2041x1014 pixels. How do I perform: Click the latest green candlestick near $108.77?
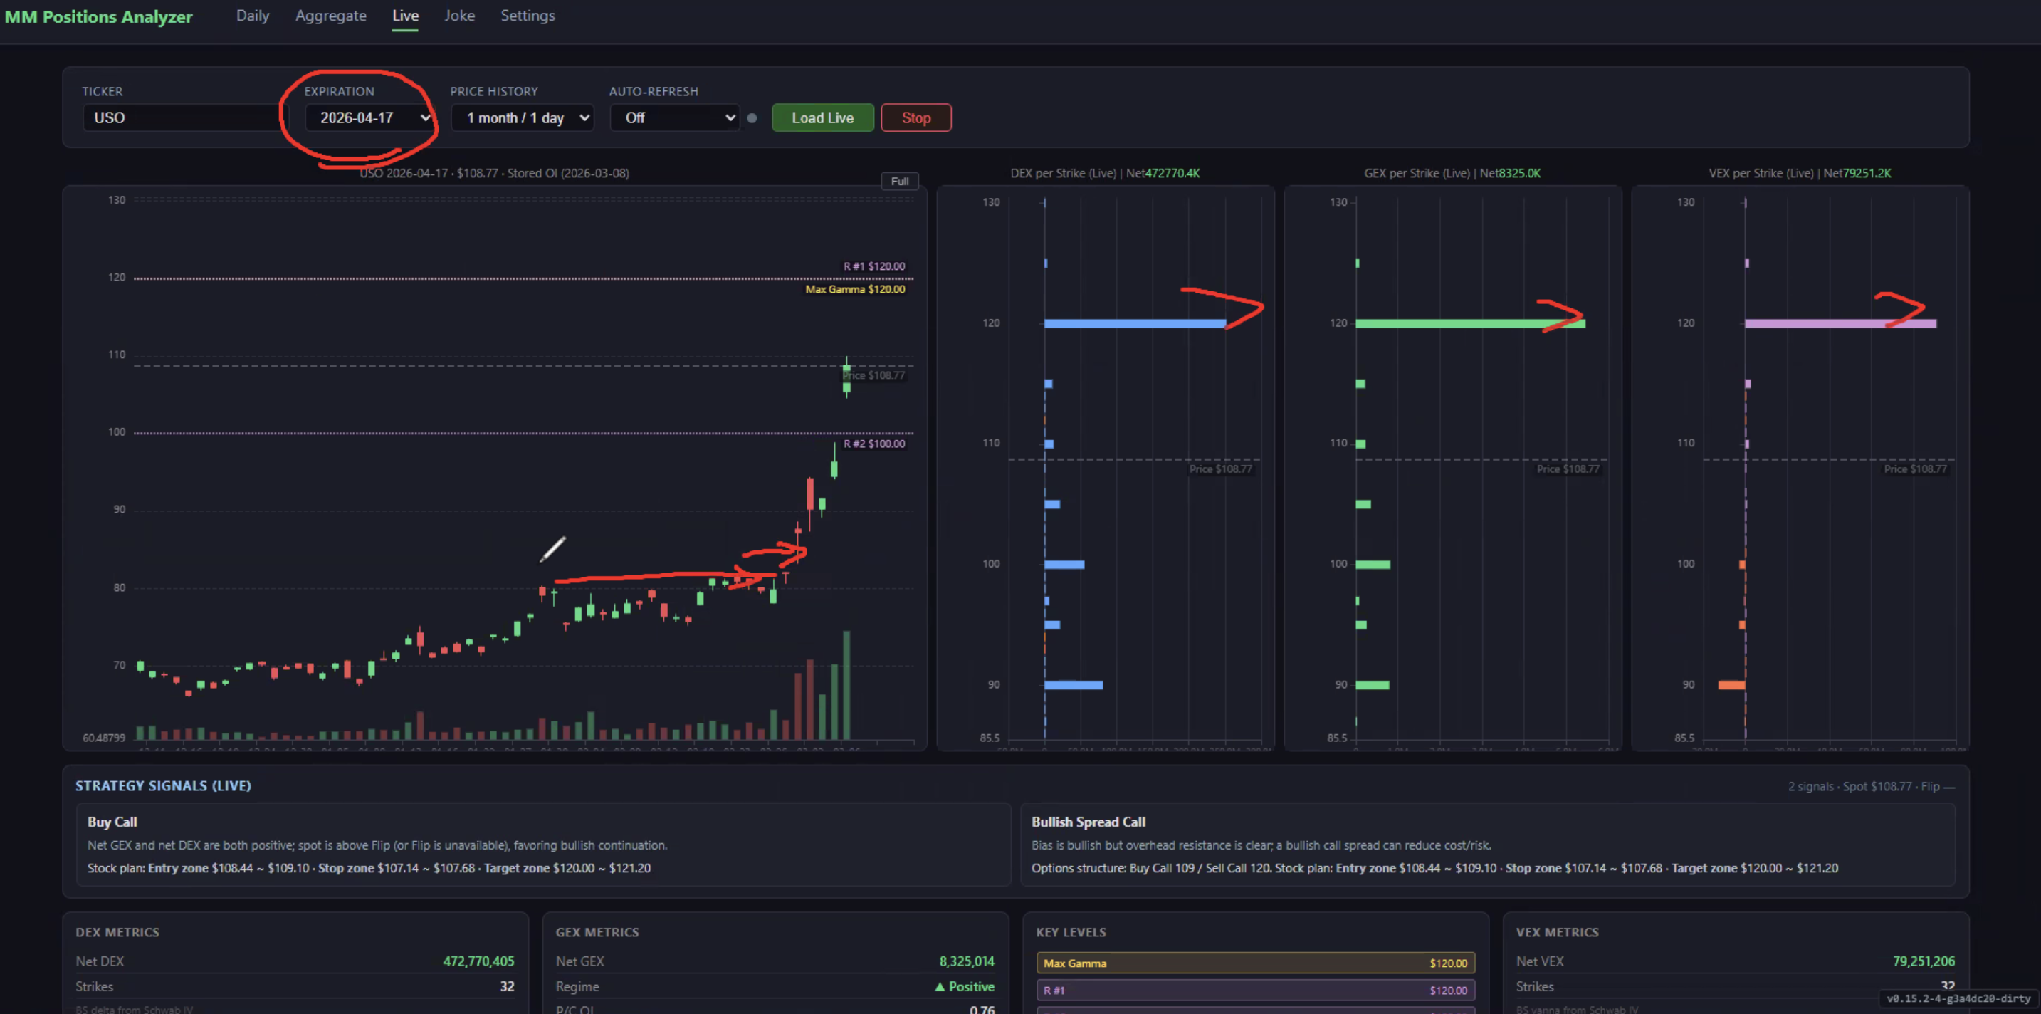tap(846, 377)
